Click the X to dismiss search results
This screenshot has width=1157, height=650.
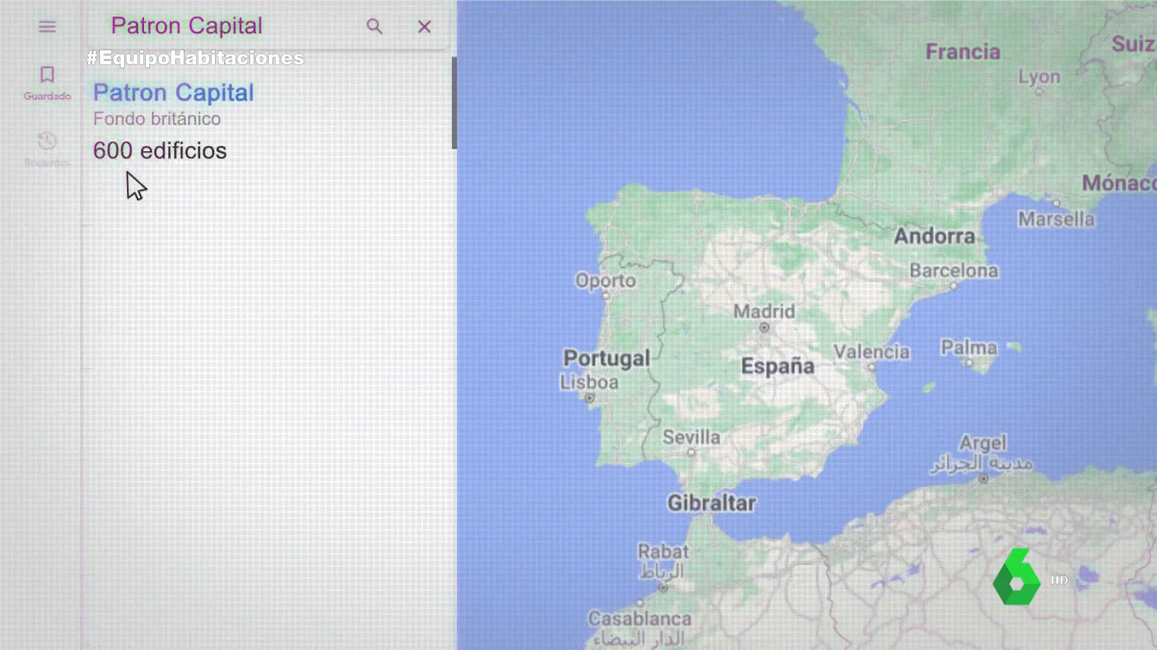(x=424, y=26)
